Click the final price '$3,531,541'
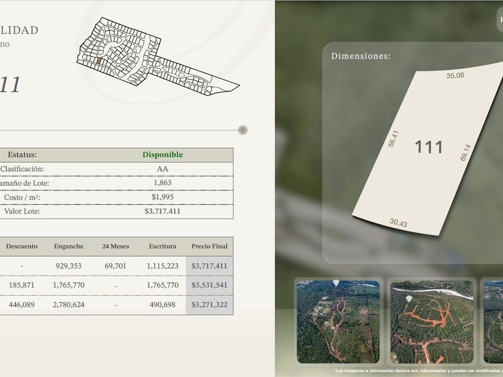Viewport: 503px width, 377px height. (210, 285)
